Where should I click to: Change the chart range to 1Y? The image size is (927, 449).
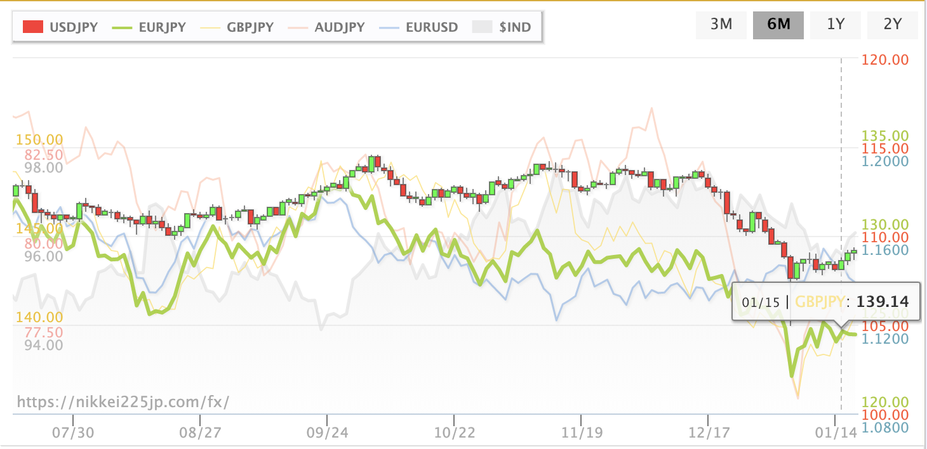836,25
